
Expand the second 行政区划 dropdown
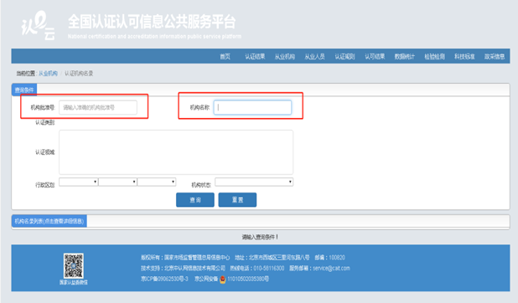pyautogui.click(x=117, y=182)
